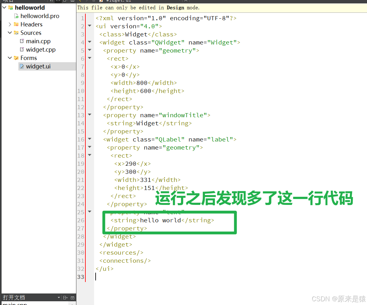Screen dimensions: 367x305
Task: Fold windowTitle property at line 13
Action: click(90, 114)
